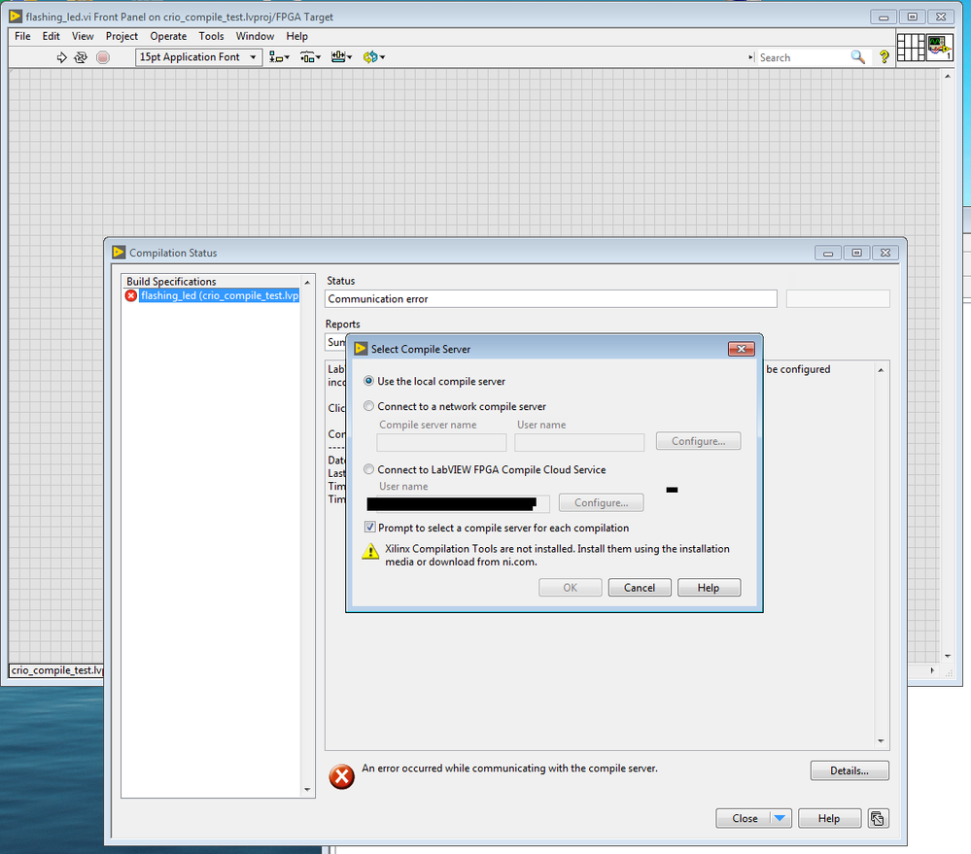971x854 pixels.
Task: Toggle Prompt to select a compile server checkbox
Action: (x=369, y=528)
